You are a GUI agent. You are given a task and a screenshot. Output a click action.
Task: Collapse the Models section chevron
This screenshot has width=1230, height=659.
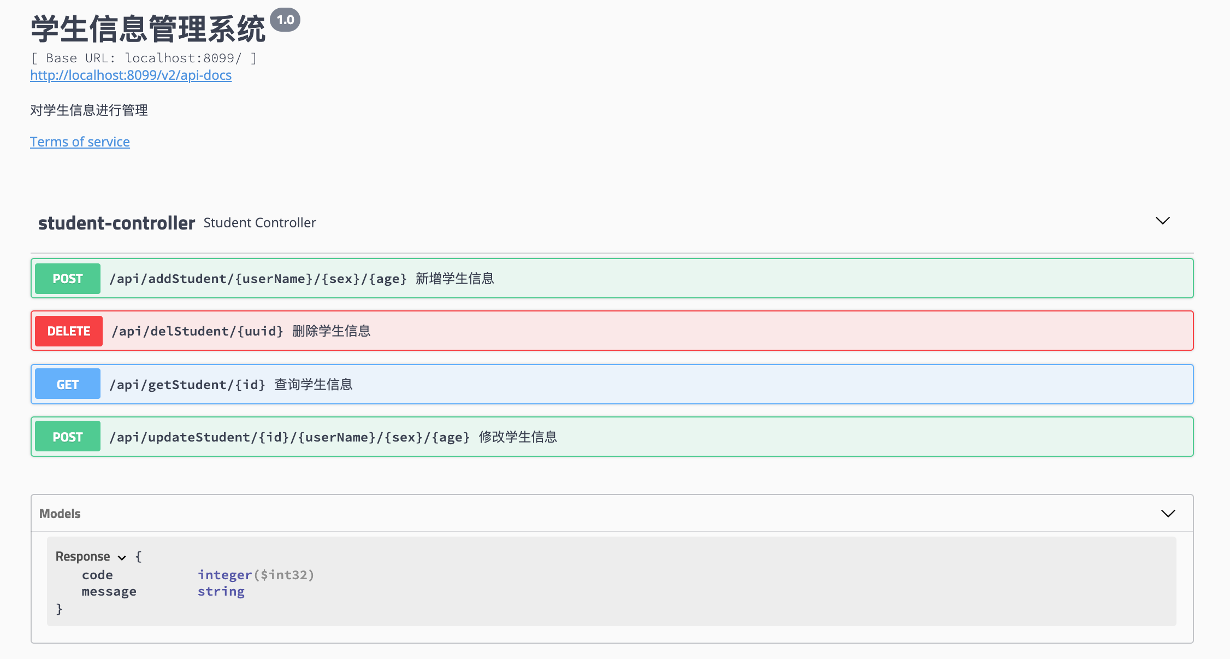tap(1168, 514)
